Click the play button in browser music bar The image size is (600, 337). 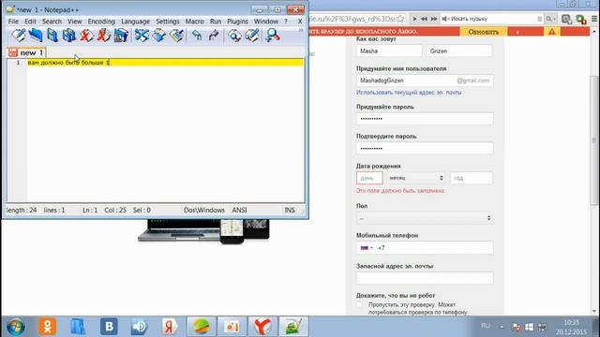pyautogui.click(x=414, y=19)
